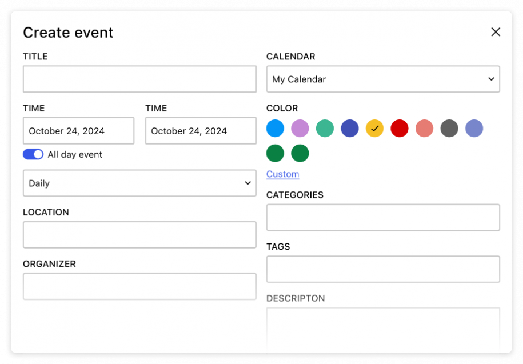Open the Custom color link
Image resolution: width=523 pixels, height=364 pixels.
pos(282,174)
